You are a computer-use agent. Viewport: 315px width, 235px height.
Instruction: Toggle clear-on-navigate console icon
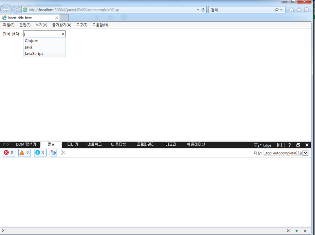[53, 153]
